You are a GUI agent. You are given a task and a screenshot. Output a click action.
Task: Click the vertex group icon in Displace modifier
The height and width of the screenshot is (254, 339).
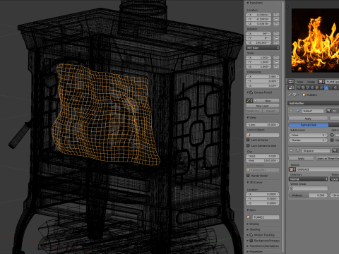tap(291, 188)
